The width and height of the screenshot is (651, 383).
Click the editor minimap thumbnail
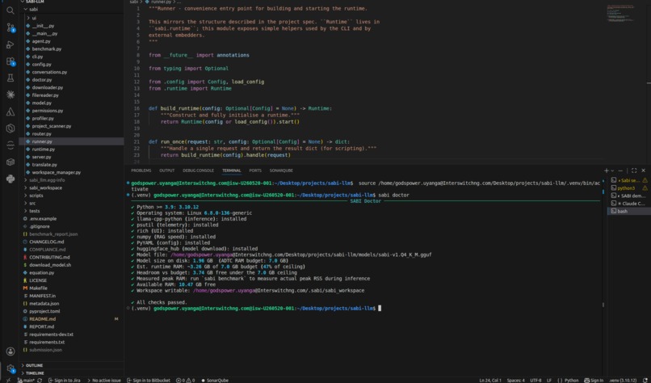point(620,13)
